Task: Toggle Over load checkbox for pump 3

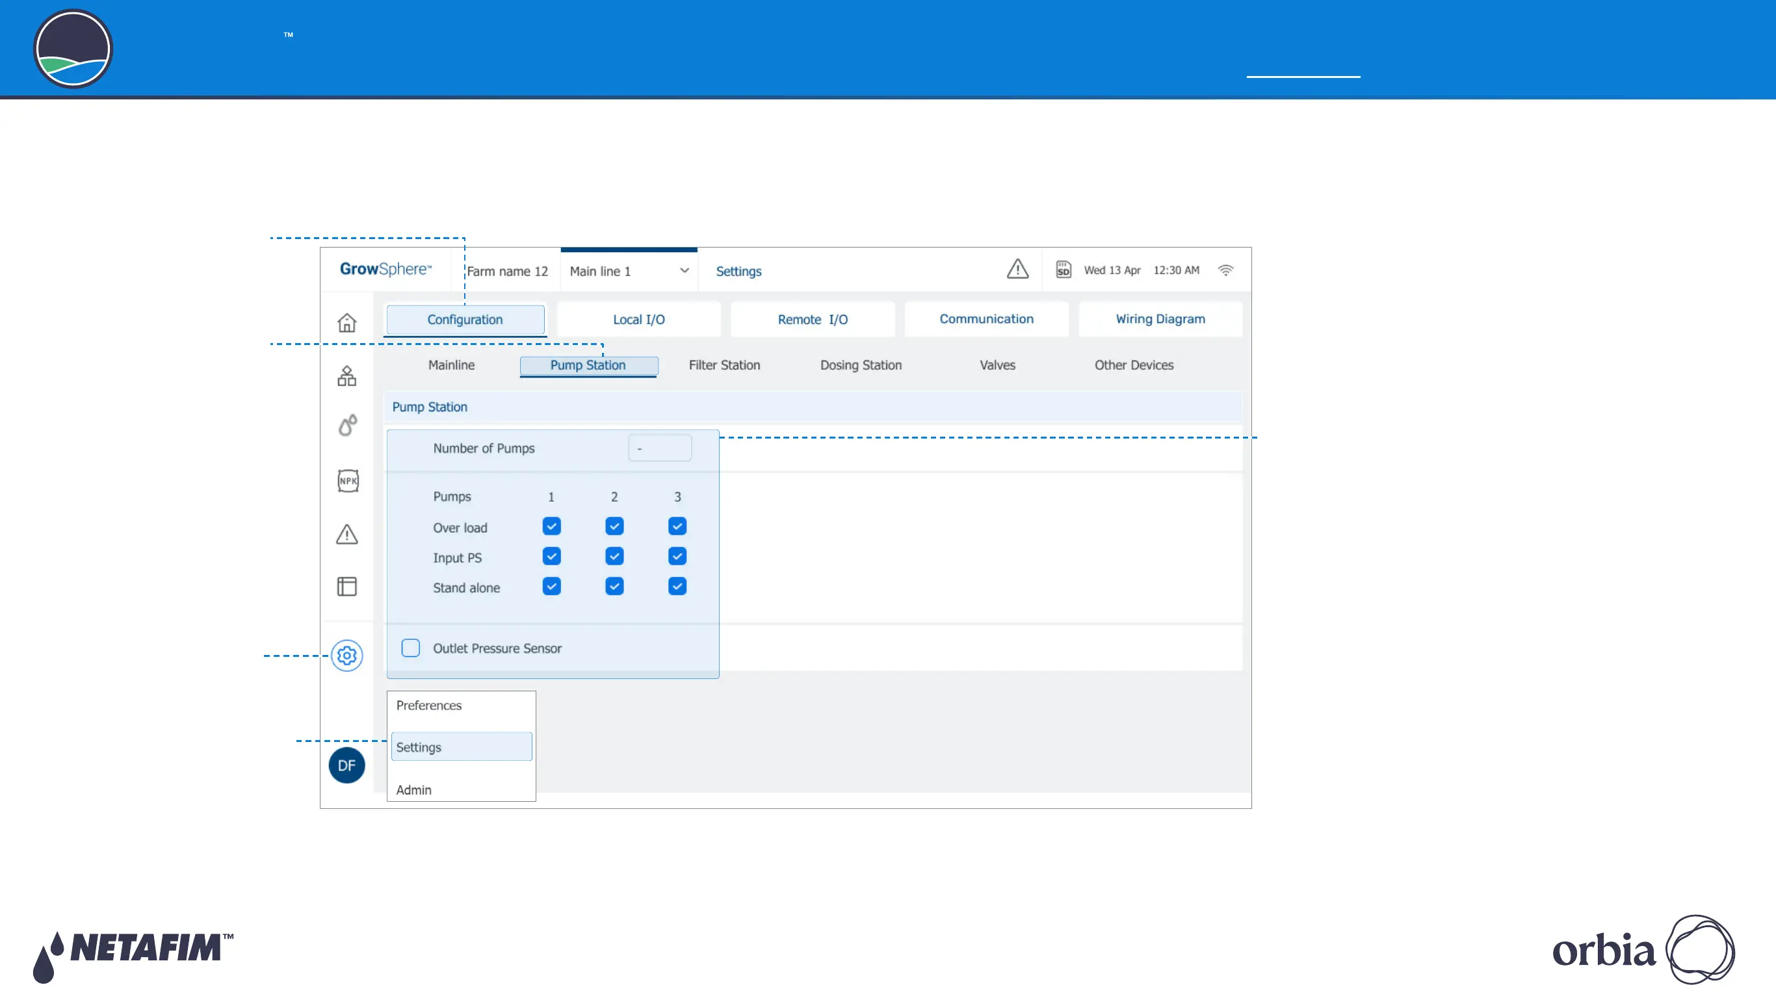Action: [x=677, y=526]
